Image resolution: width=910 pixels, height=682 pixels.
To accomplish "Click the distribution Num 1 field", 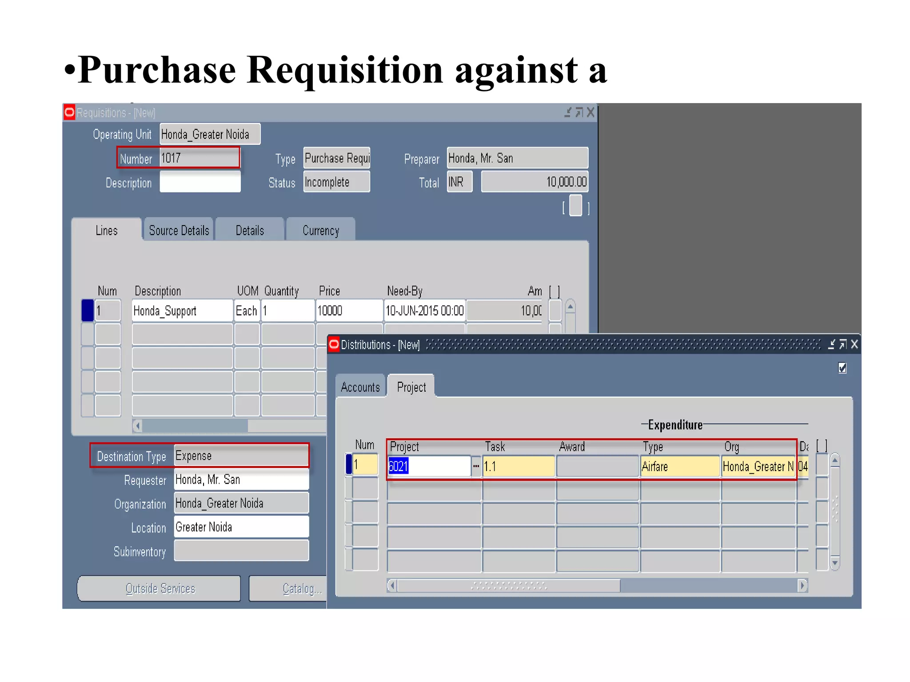I will tap(365, 465).
